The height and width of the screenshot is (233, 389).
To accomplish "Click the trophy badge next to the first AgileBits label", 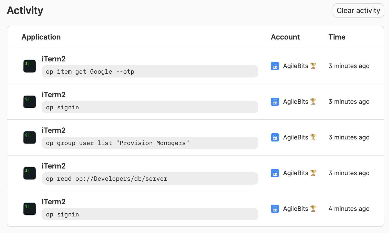I will [x=313, y=66].
